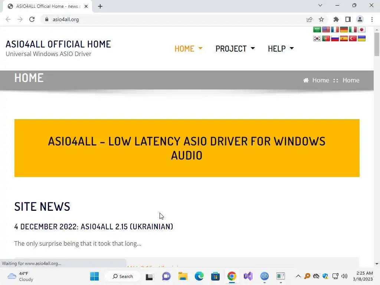Launch Microsoft Edge from the taskbar
380x285 pixels.
click(x=199, y=276)
